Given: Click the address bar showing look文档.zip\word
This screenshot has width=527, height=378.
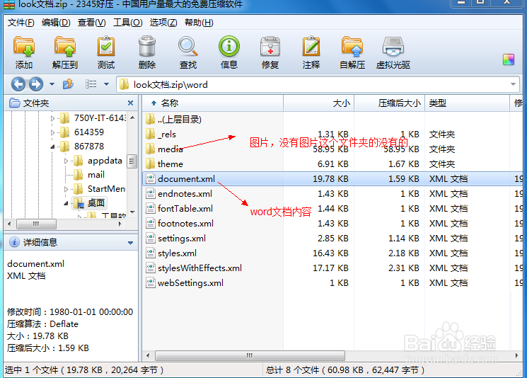Looking at the screenshot, I should (318, 84).
